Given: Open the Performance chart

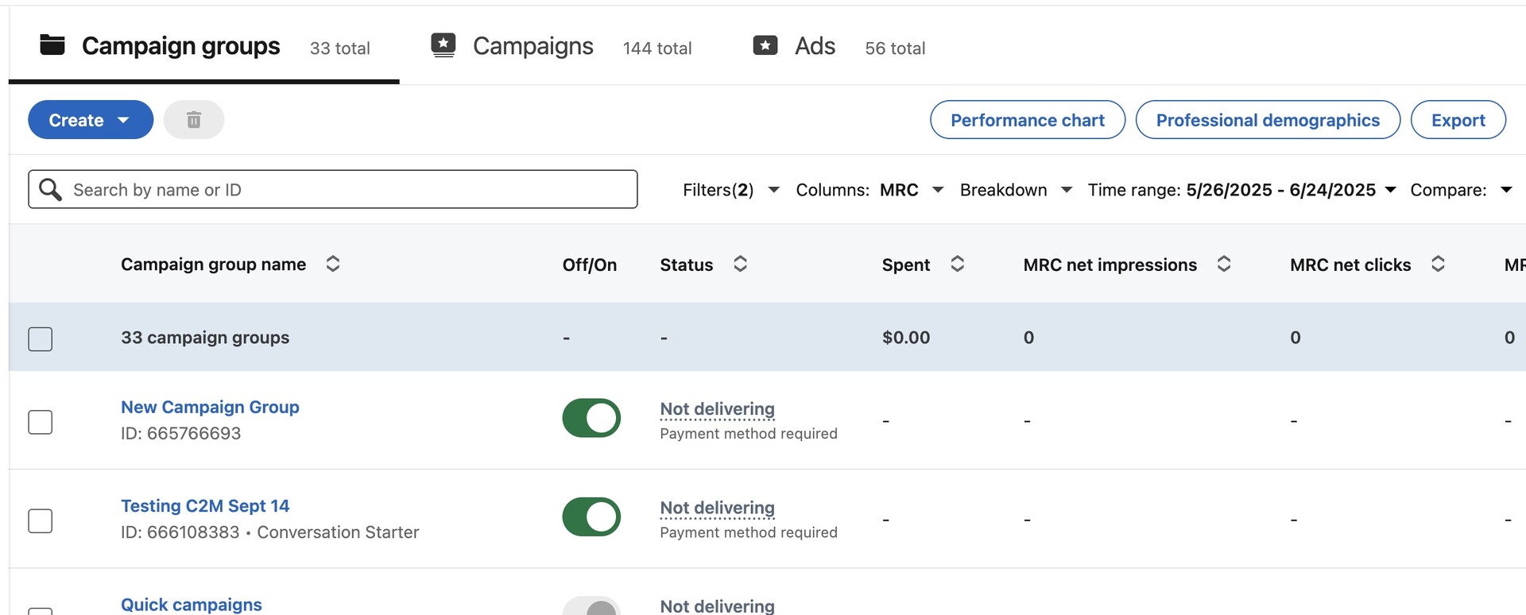Looking at the screenshot, I should pos(1028,120).
